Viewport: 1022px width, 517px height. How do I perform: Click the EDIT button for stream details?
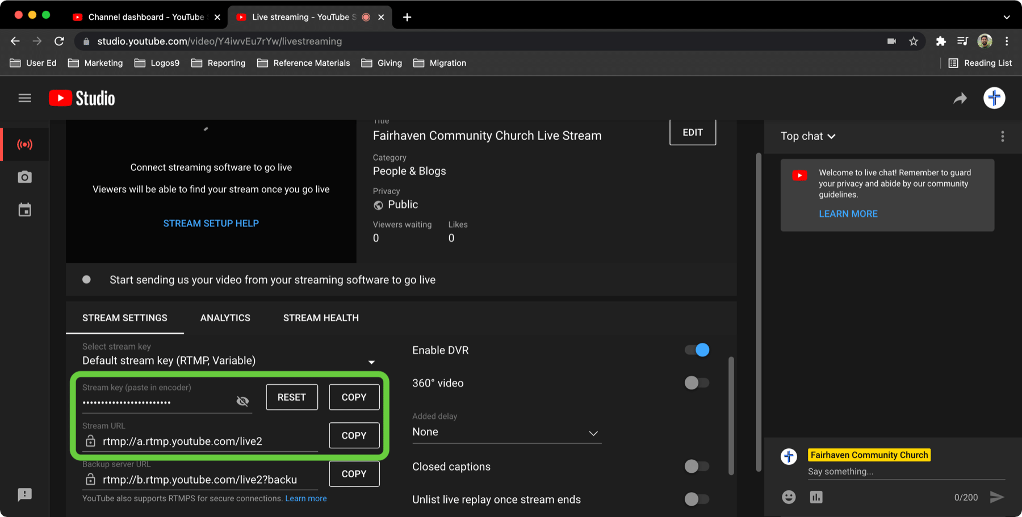click(693, 132)
